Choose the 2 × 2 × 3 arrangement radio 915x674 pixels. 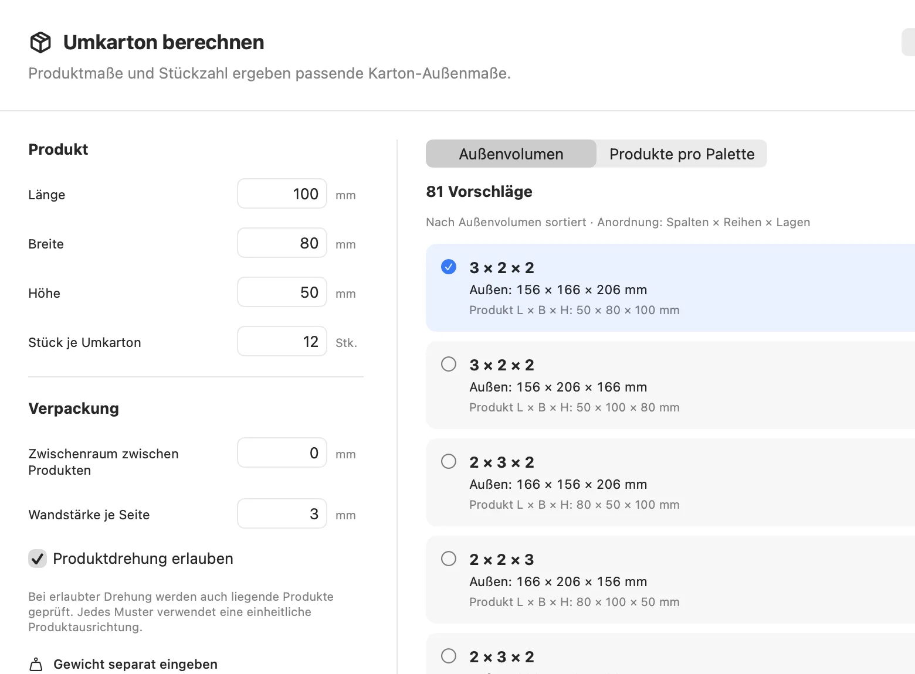click(x=449, y=559)
